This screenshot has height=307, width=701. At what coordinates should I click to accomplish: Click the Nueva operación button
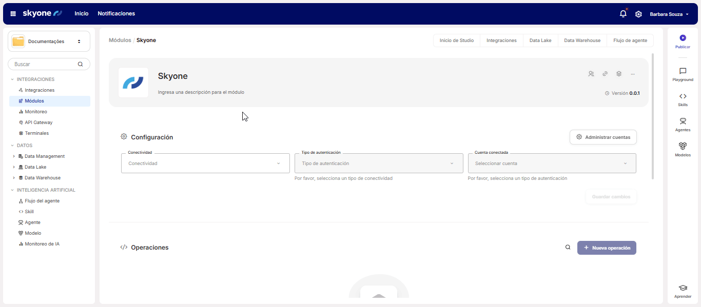607,248
